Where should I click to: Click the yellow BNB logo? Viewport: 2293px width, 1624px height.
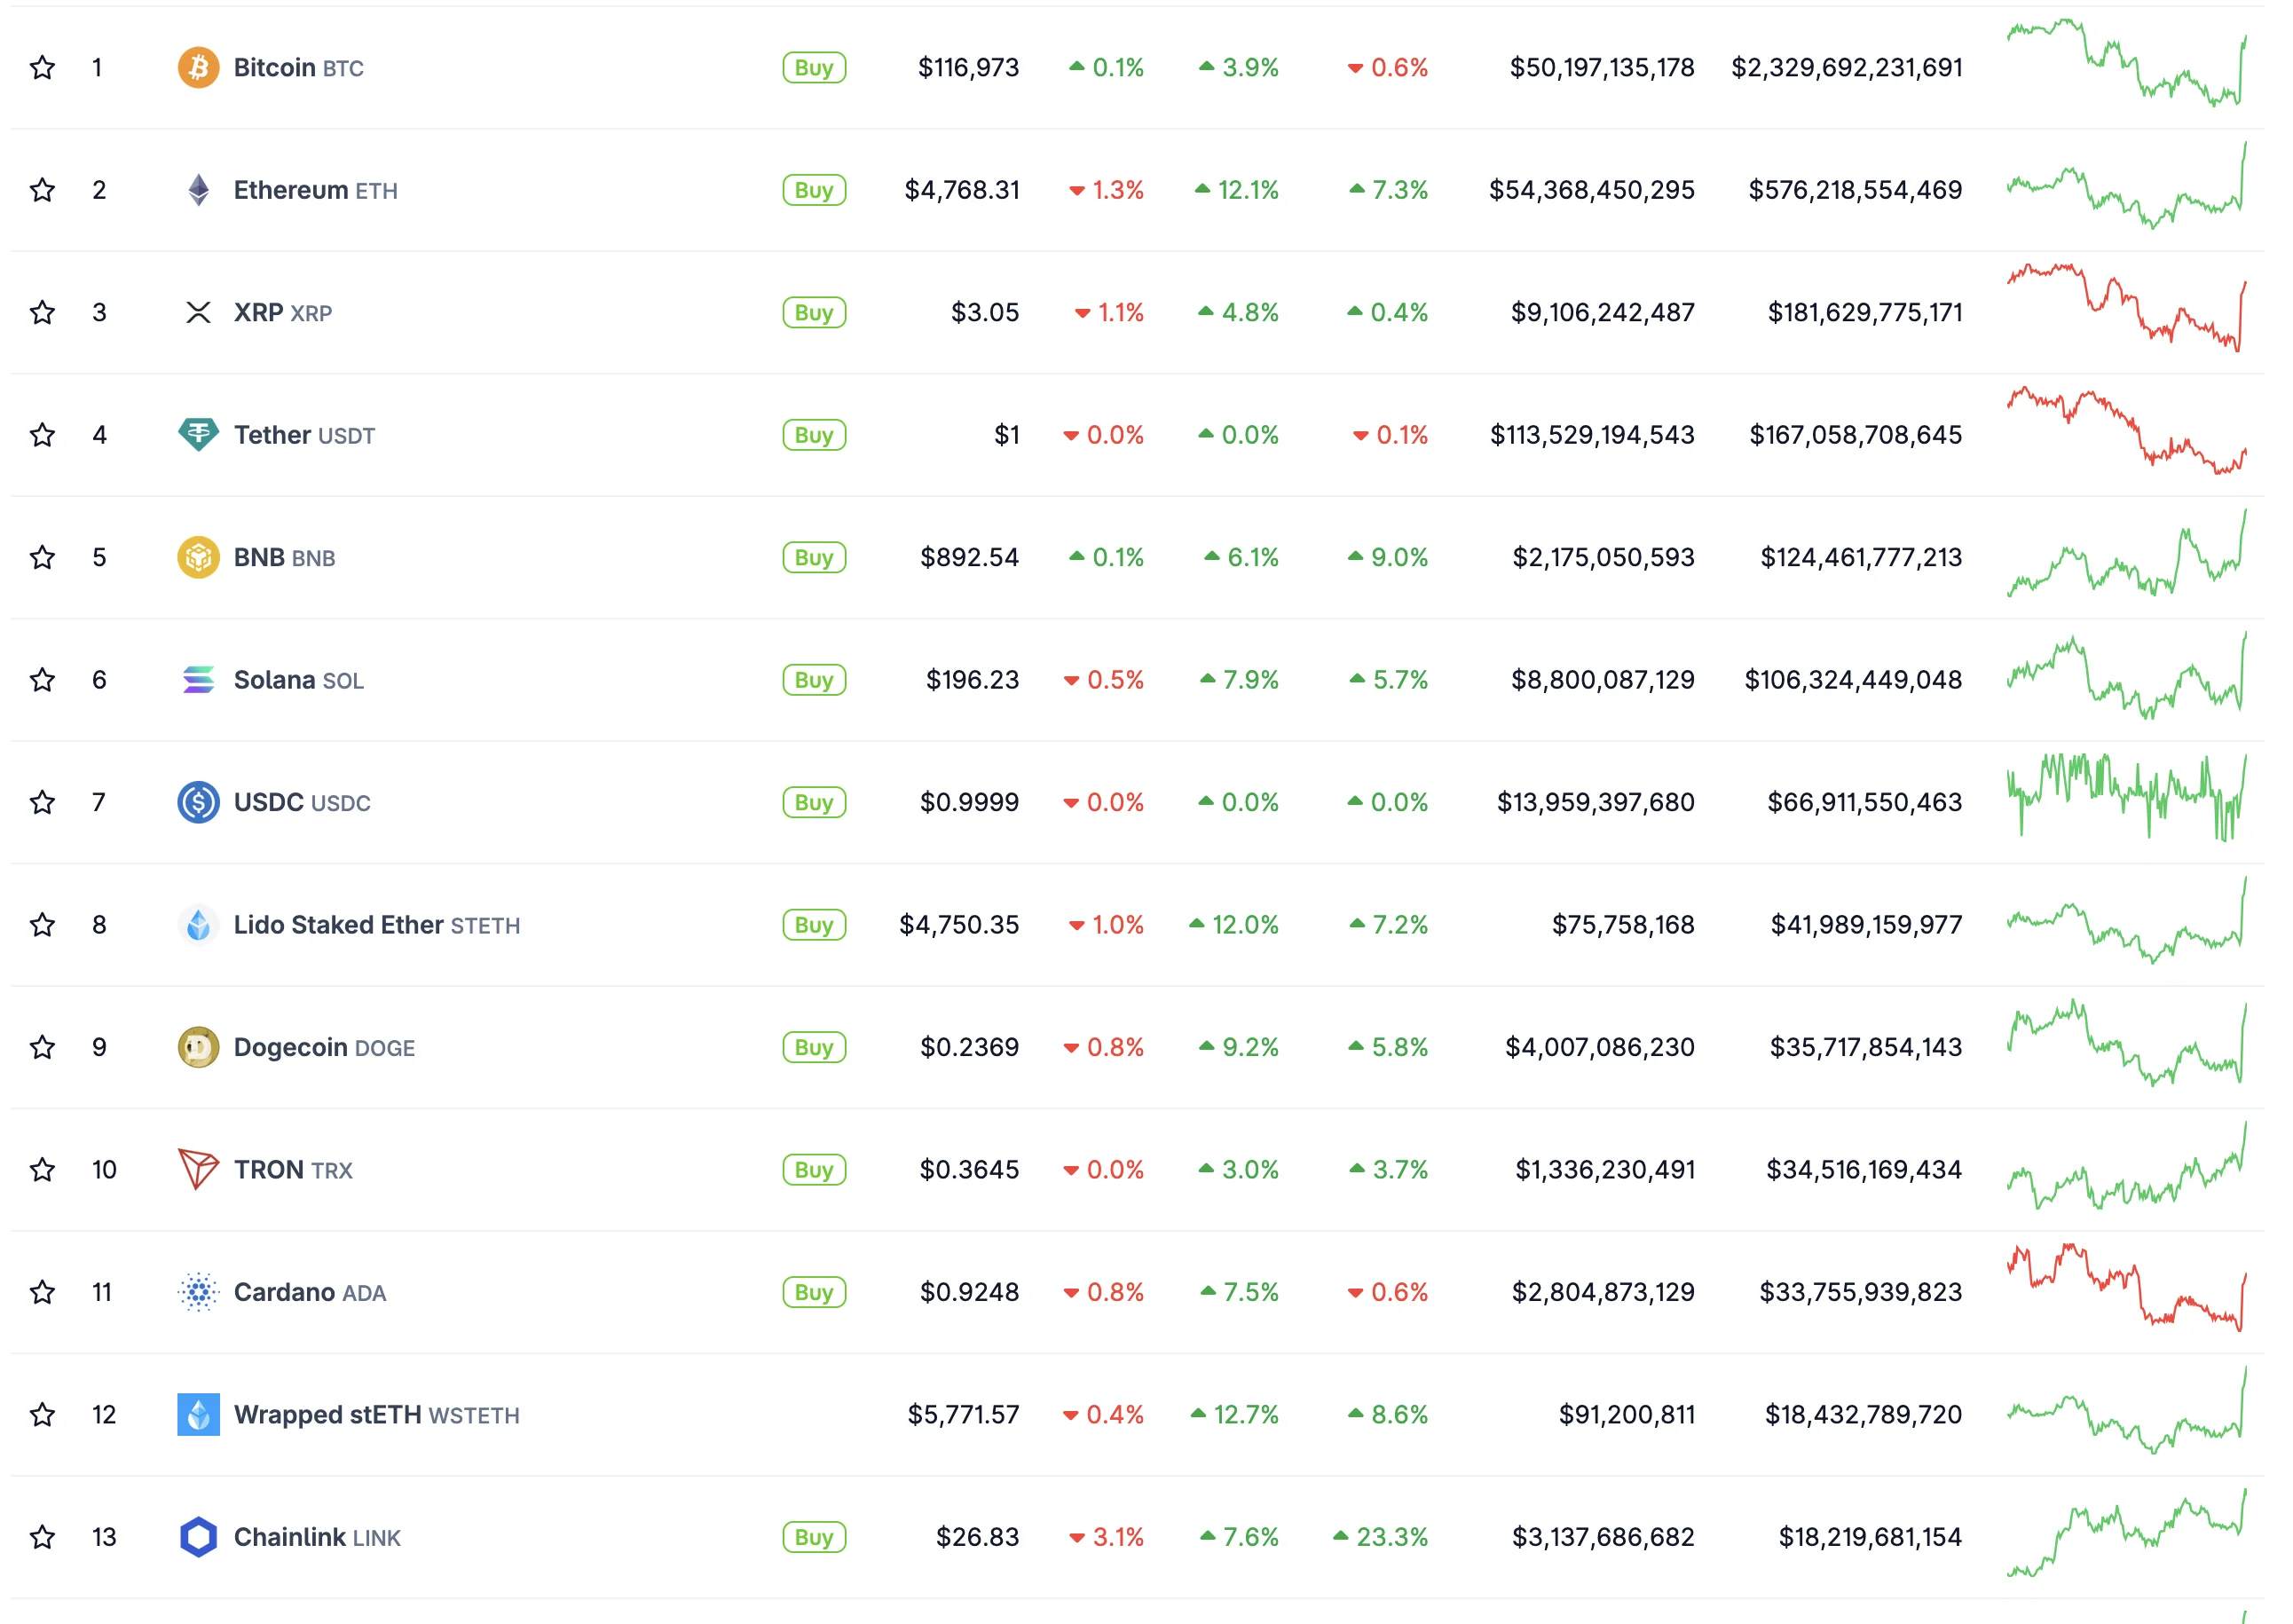click(199, 558)
